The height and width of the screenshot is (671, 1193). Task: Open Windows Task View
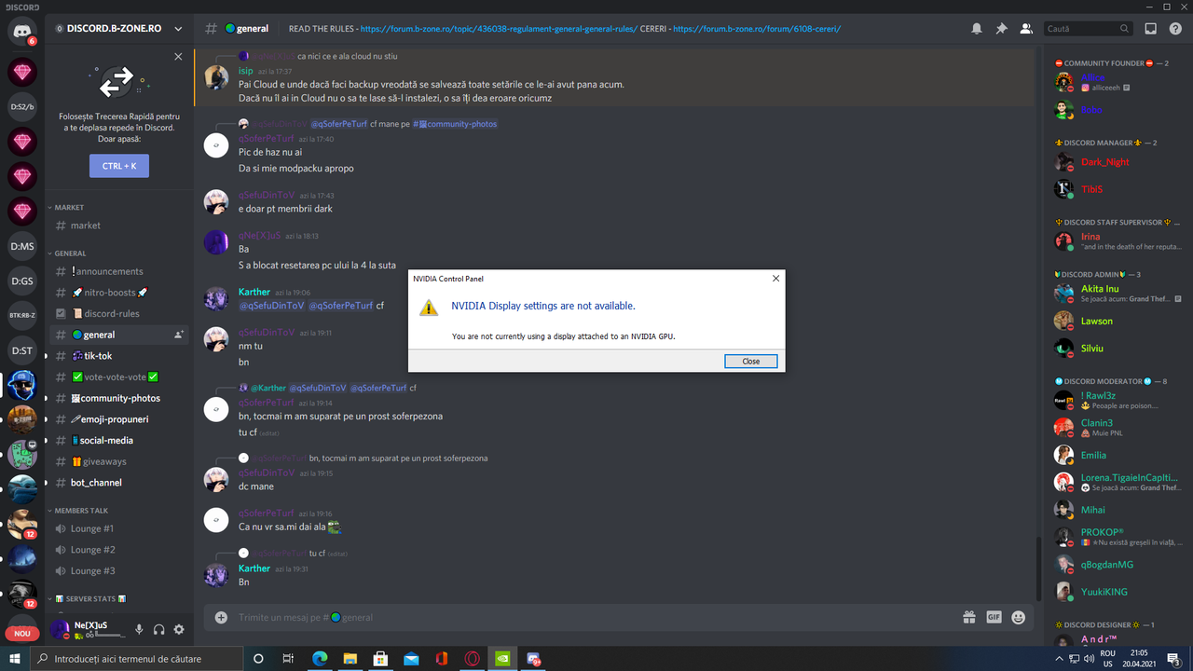click(x=289, y=659)
